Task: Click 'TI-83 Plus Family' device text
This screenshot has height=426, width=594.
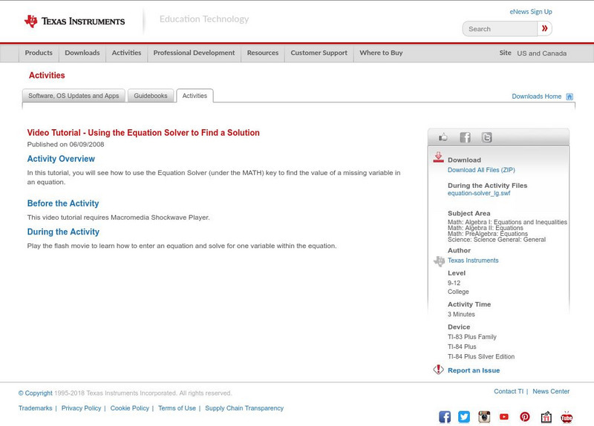Action: (472, 337)
